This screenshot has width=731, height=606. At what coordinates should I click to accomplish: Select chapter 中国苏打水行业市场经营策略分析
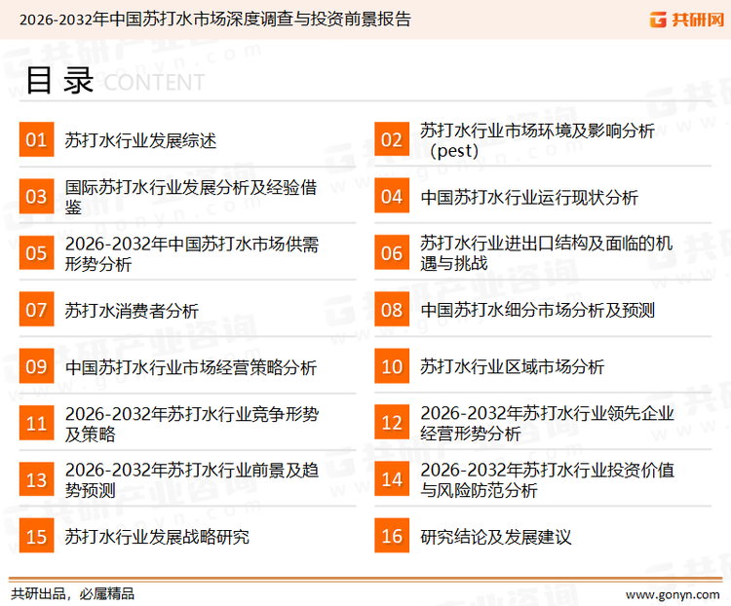pos(191,367)
